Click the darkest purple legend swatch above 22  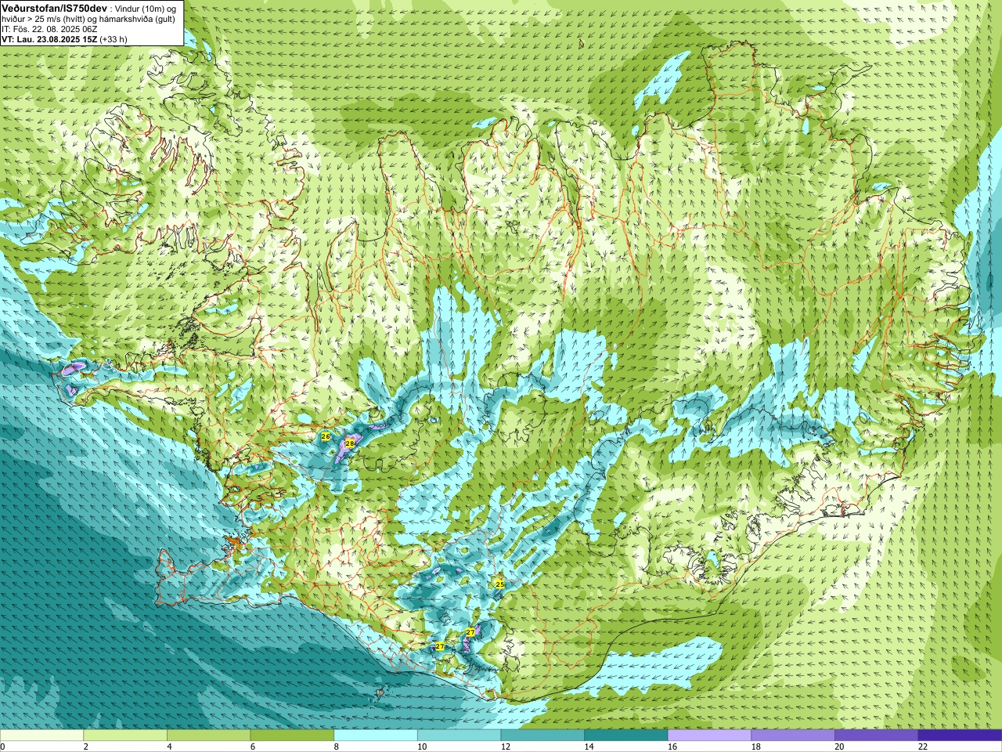pyautogui.click(x=961, y=736)
